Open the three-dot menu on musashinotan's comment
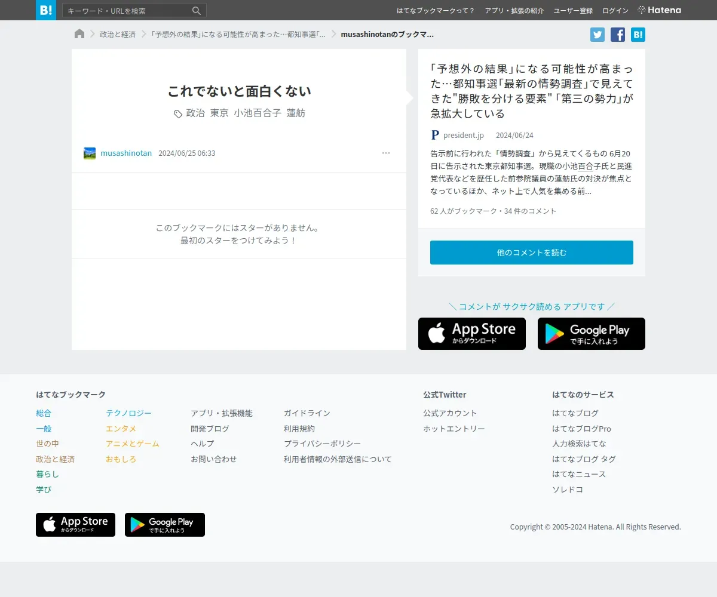Viewport: 717px width, 597px height. [386, 153]
